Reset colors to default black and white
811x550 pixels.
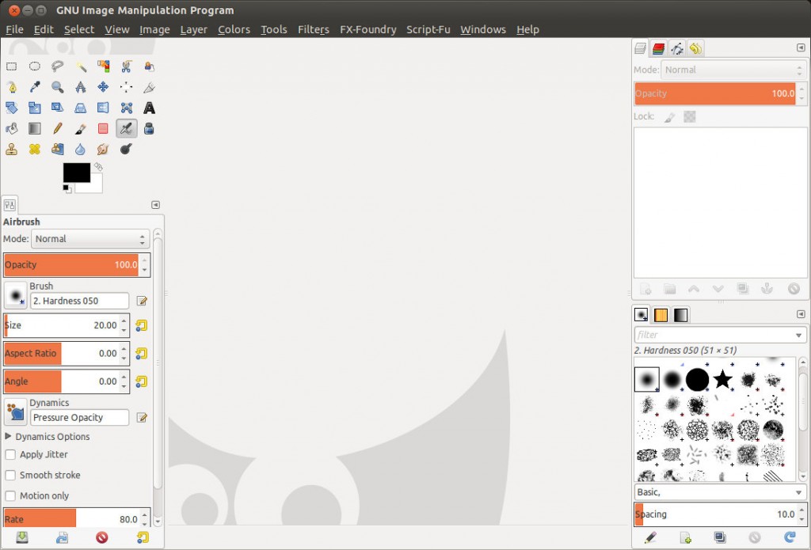[67, 189]
